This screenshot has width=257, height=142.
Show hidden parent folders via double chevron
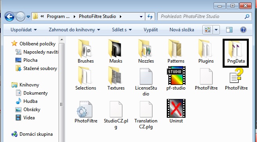[x=42, y=16]
